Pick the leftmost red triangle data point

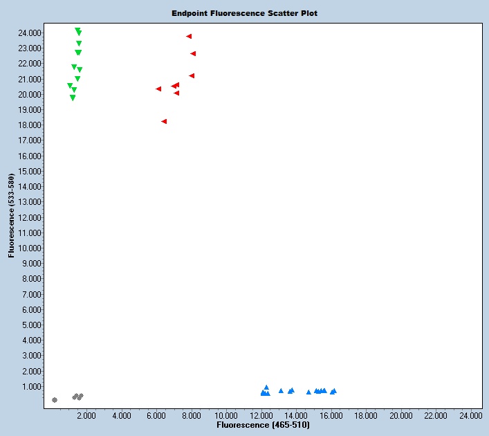click(x=158, y=89)
